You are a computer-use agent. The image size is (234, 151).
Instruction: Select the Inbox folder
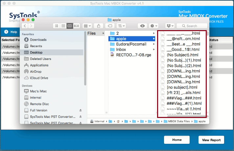(x=131, y=49)
